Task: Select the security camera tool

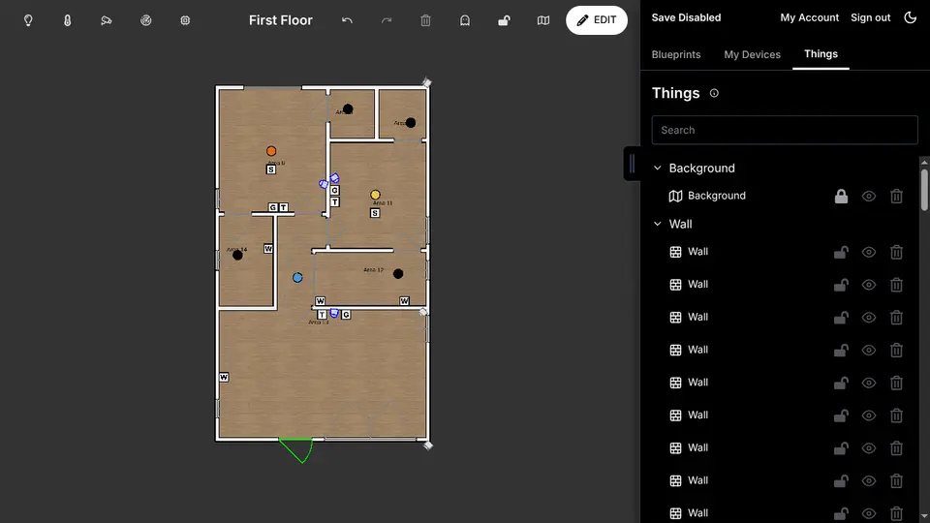Action: [x=107, y=20]
